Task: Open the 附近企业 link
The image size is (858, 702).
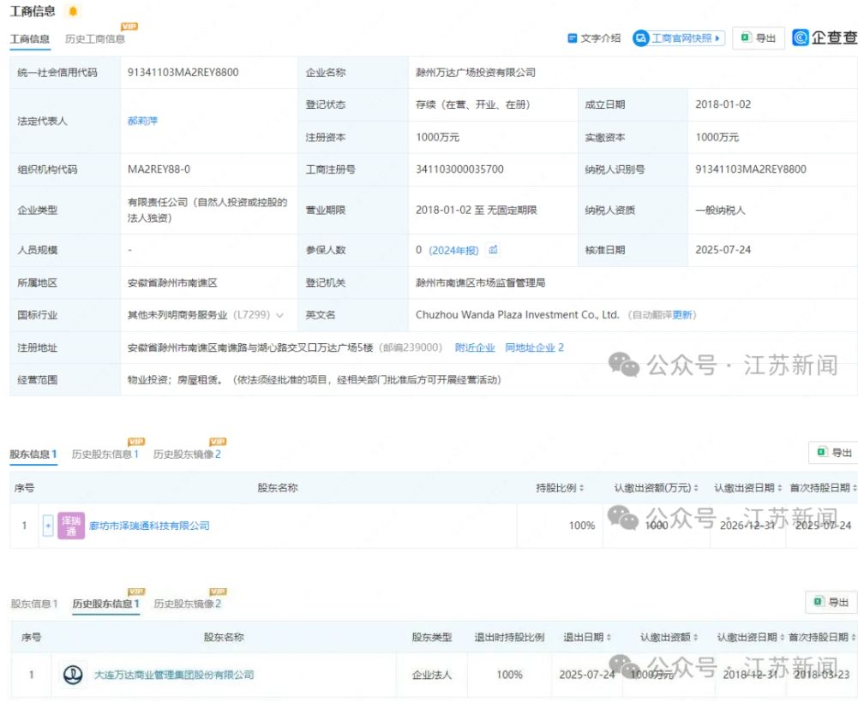Action: tap(474, 348)
